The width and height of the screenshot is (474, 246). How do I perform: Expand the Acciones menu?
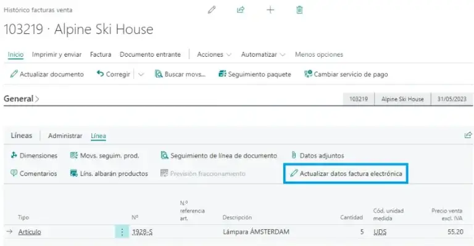point(214,55)
